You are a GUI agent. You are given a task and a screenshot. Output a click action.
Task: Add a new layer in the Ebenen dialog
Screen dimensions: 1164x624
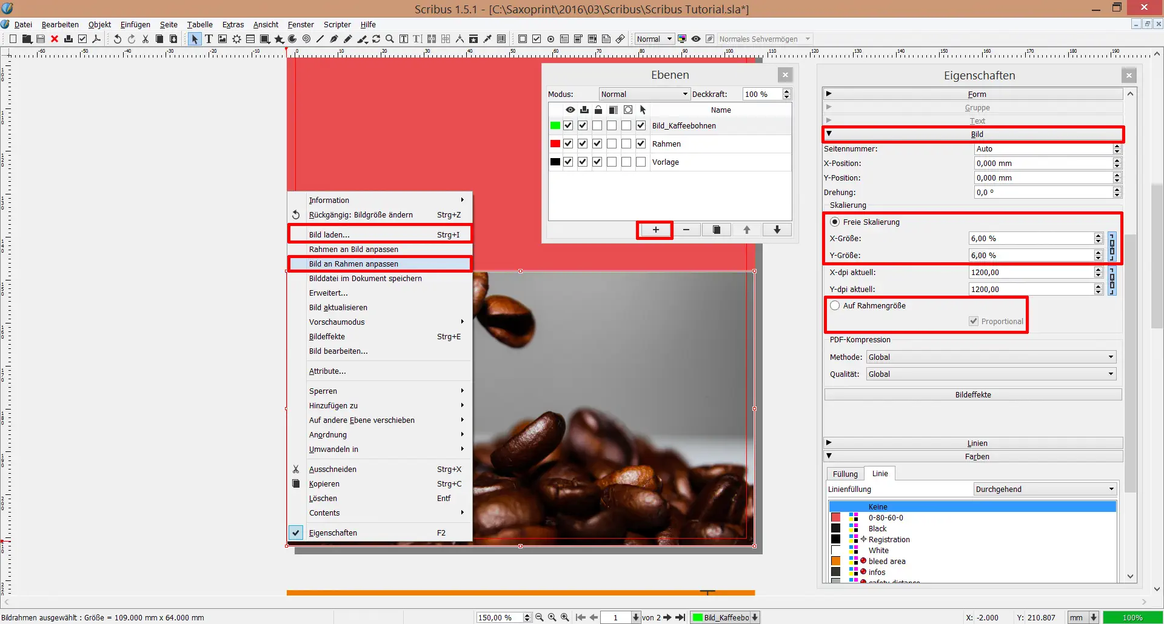pyautogui.click(x=655, y=230)
